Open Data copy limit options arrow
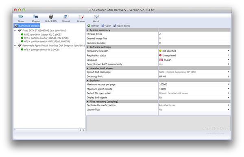The image size is (244, 157). pyautogui.click(x=228, y=76)
